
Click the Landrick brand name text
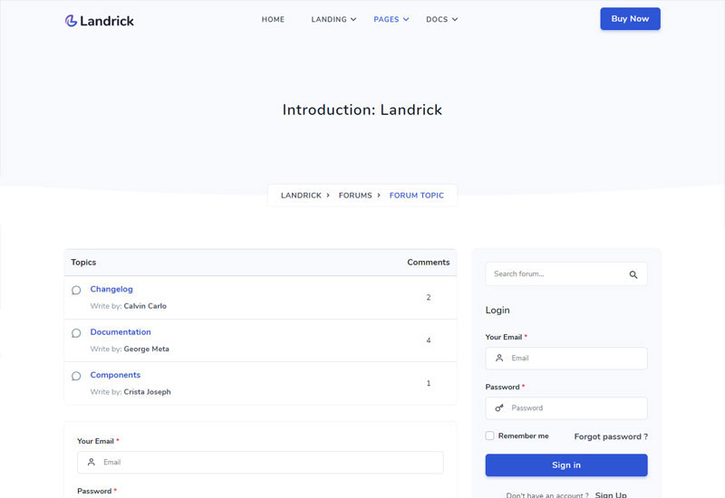[x=107, y=21]
